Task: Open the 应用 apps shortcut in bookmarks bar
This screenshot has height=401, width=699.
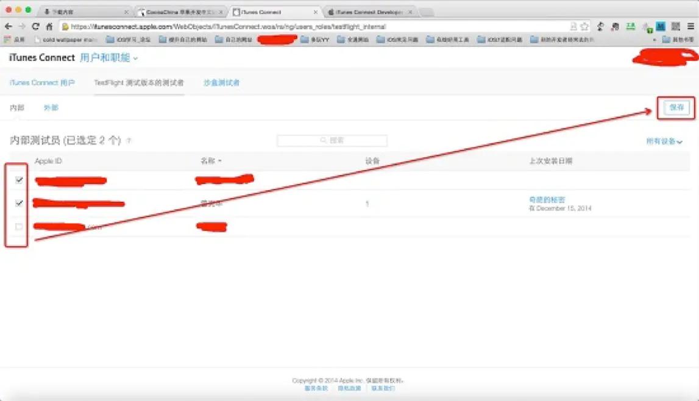Action: 14,40
